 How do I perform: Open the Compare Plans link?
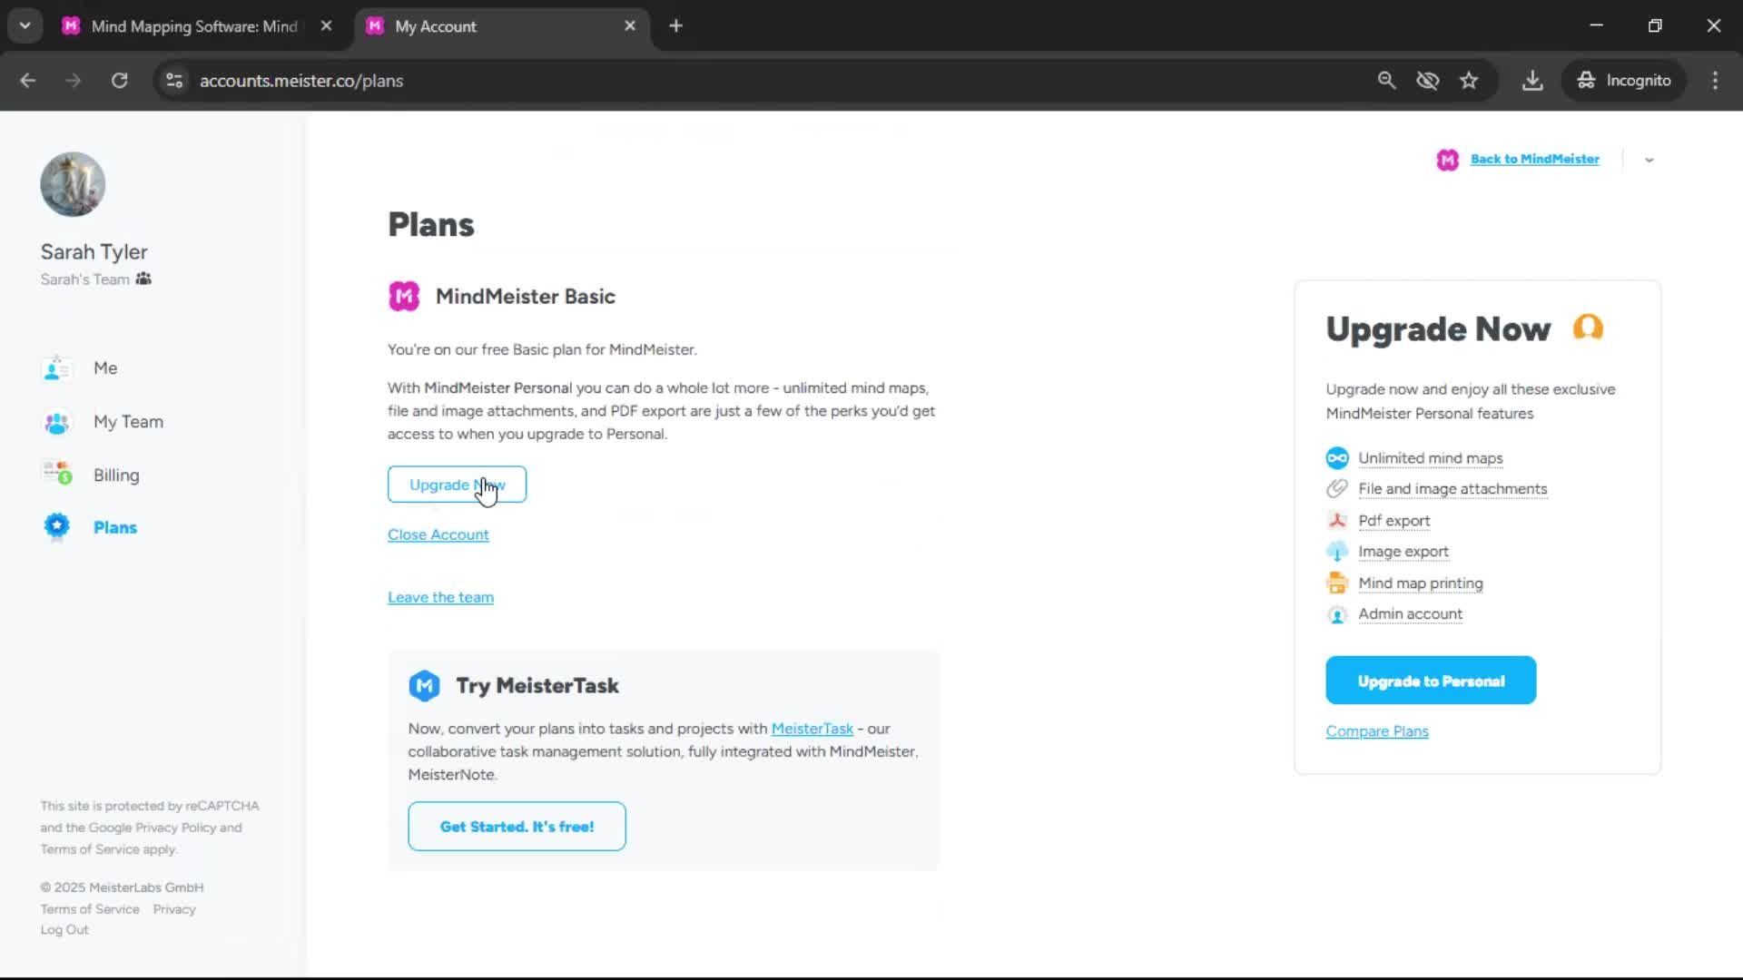(1377, 731)
